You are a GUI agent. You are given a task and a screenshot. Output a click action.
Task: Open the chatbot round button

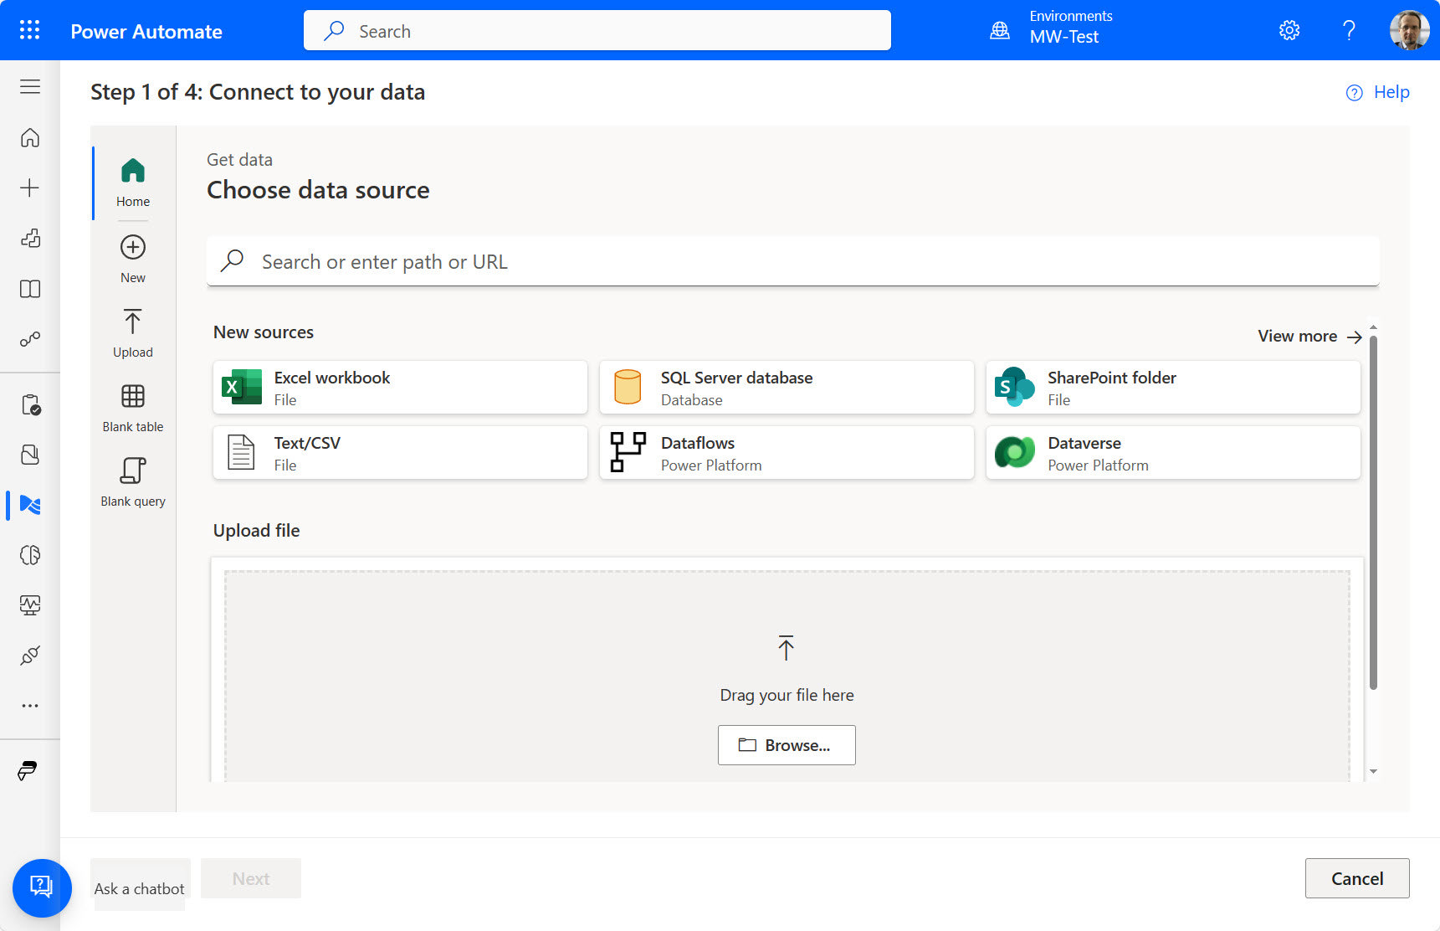coord(42,887)
